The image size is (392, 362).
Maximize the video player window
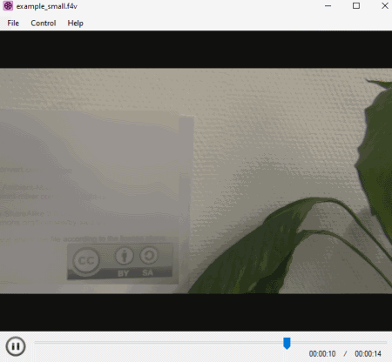(356, 6)
